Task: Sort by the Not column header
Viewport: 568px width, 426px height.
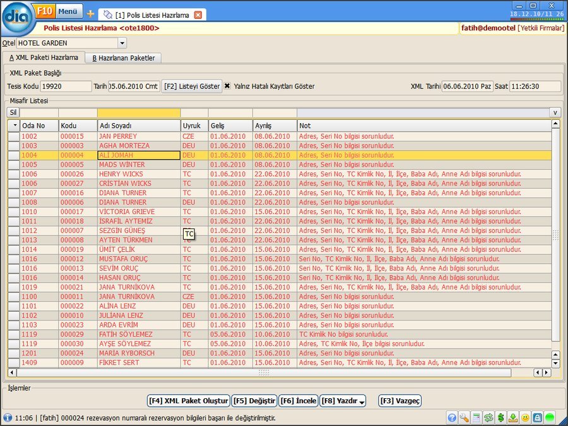Action: tap(424, 126)
